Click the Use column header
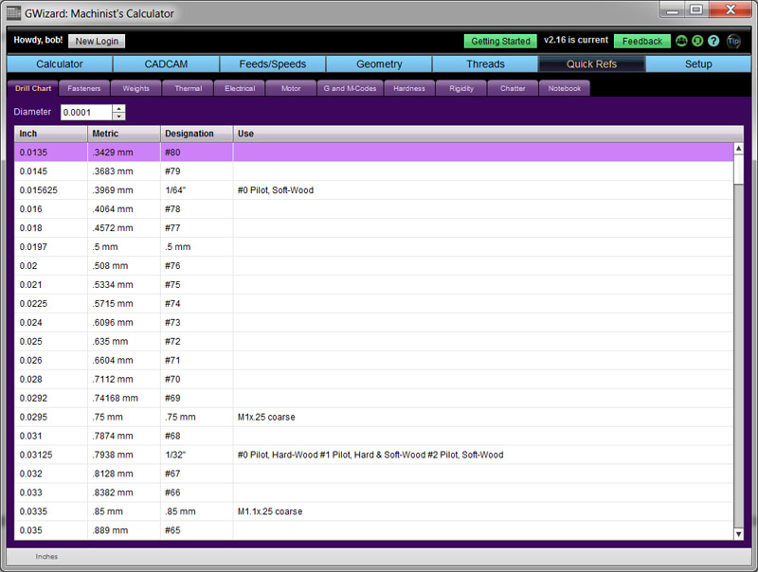The width and height of the screenshot is (758, 572). (x=488, y=134)
